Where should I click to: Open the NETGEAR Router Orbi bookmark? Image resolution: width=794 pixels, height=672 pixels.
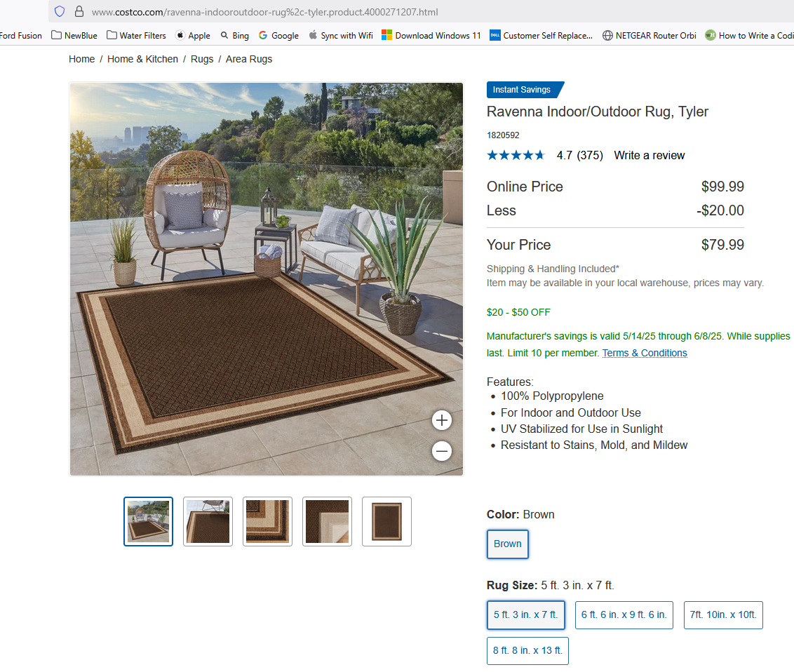650,36
